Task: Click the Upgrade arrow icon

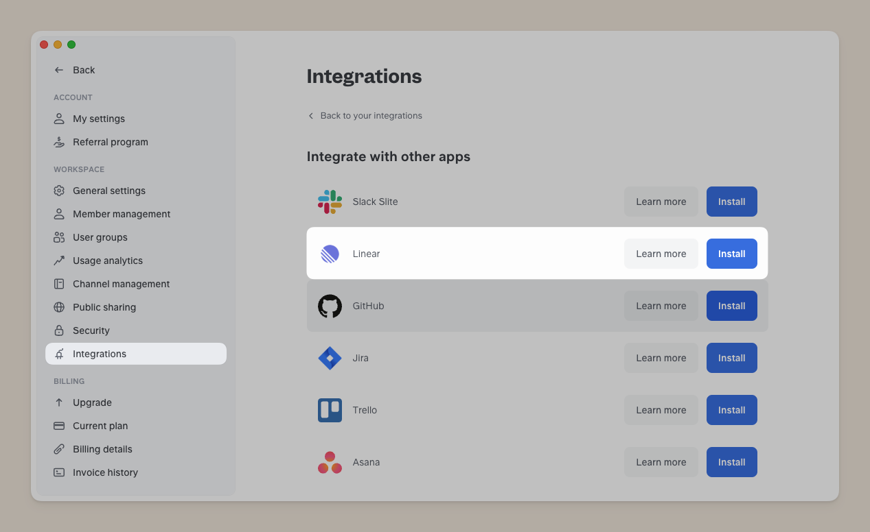Action: (x=59, y=402)
